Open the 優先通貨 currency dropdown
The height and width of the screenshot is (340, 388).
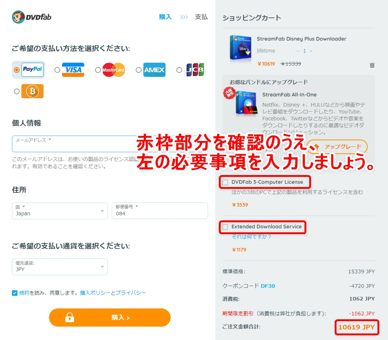click(x=60, y=267)
